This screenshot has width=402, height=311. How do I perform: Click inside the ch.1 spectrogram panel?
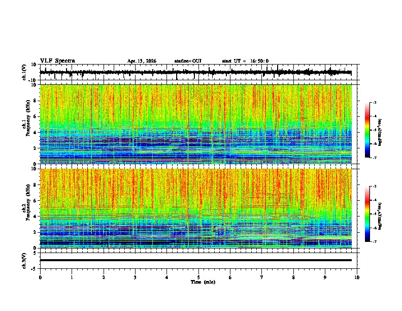[x=196, y=124]
